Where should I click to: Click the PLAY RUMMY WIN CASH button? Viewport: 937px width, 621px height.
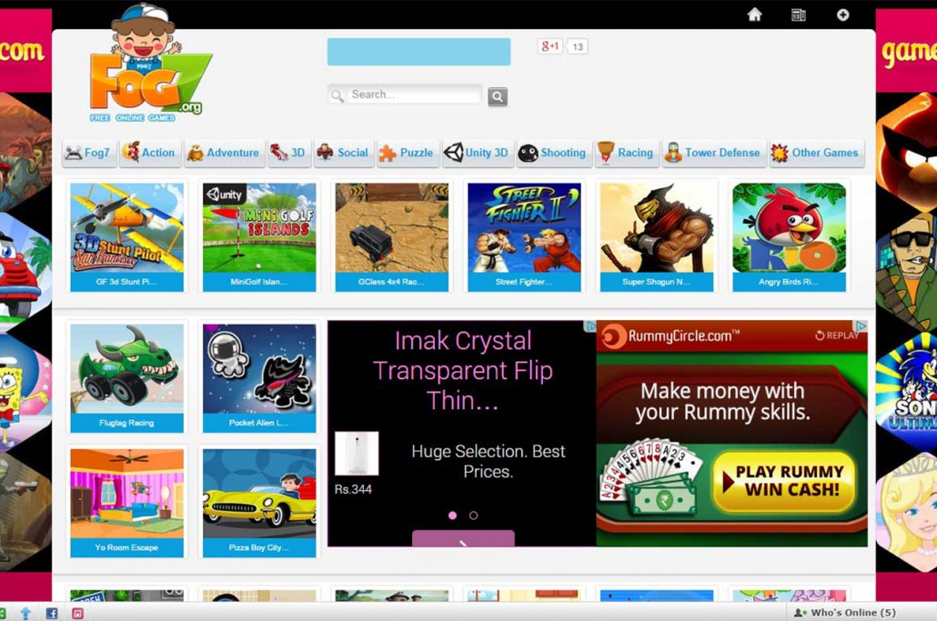point(784,481)
